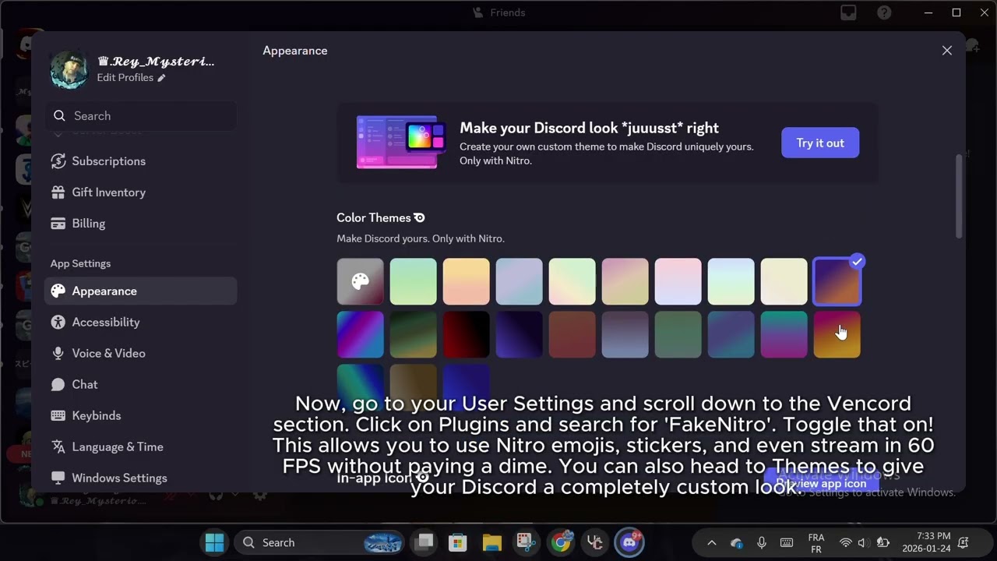Click the Keybinds keyboard icon

tap(58, 416)
